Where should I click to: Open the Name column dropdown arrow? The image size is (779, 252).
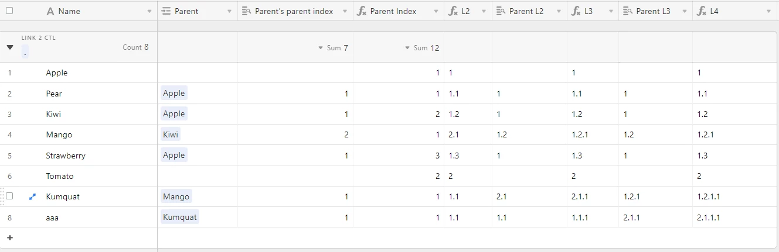click(149, 12)
